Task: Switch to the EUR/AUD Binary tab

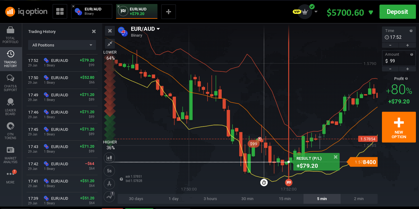Action: tap(92, 11)
